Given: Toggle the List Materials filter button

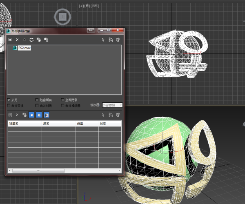Looking at the screenshot, I should pos(39,115).
